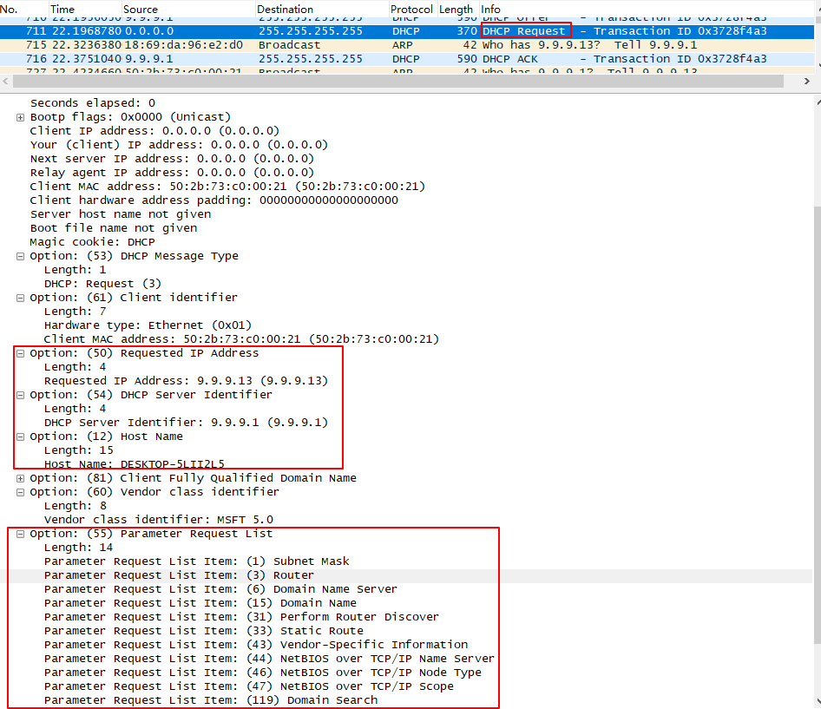Select 'Boot file name not given'
This screenshot has height=709, width=821.
114,227
